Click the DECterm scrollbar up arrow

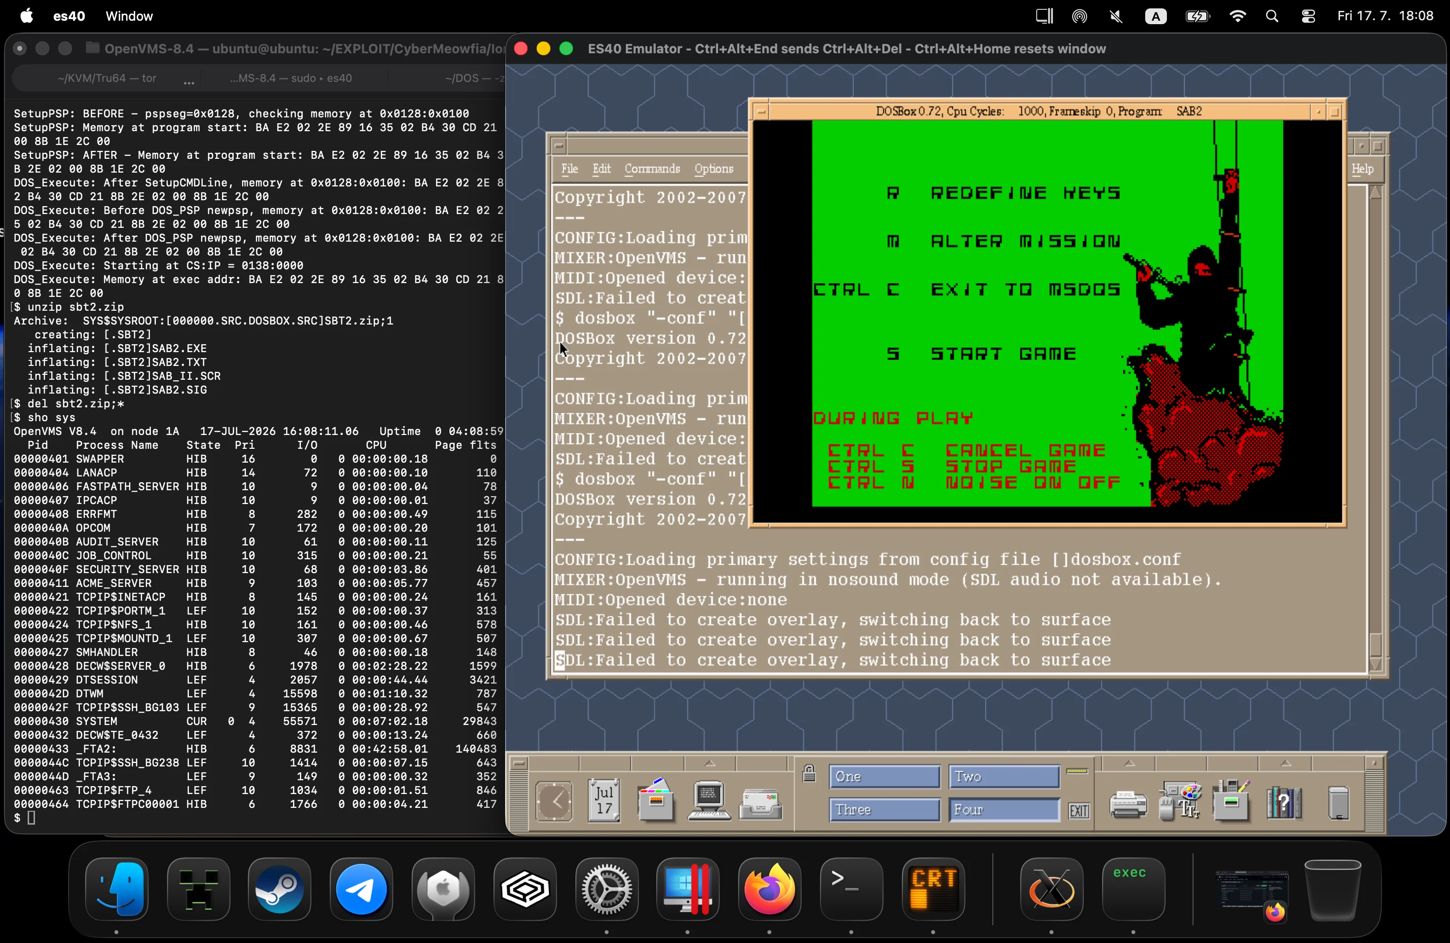pos(1375,193)
